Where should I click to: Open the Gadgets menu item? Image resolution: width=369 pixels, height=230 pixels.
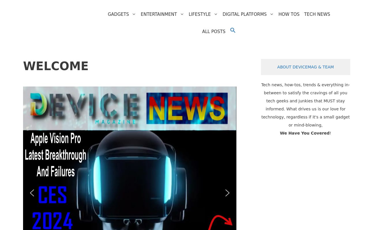[x=118, y=14]
